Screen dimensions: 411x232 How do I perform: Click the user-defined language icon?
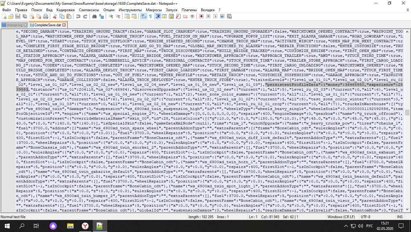(164, 16)
